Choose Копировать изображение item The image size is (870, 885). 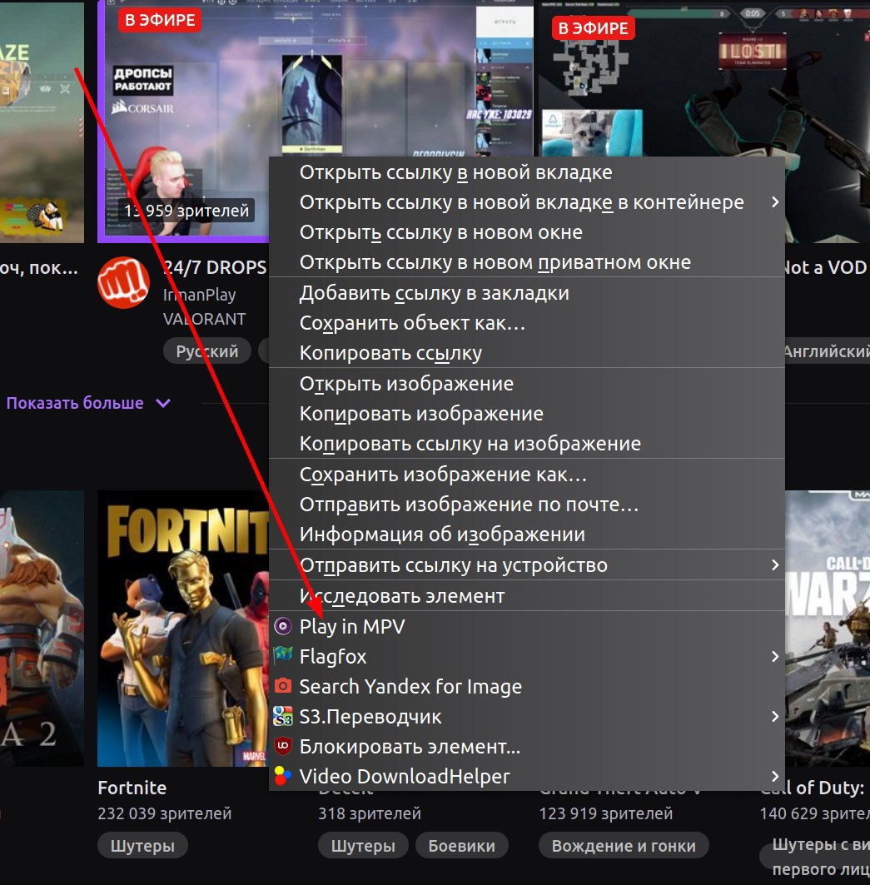click(x=527, y=414)
